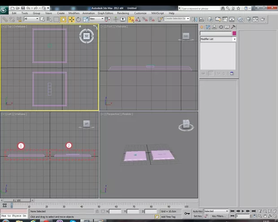The height and width of the screenshot is (222, 278).
Task: Toggle the Auto Key animation mode
Action: tap(198, 211)
